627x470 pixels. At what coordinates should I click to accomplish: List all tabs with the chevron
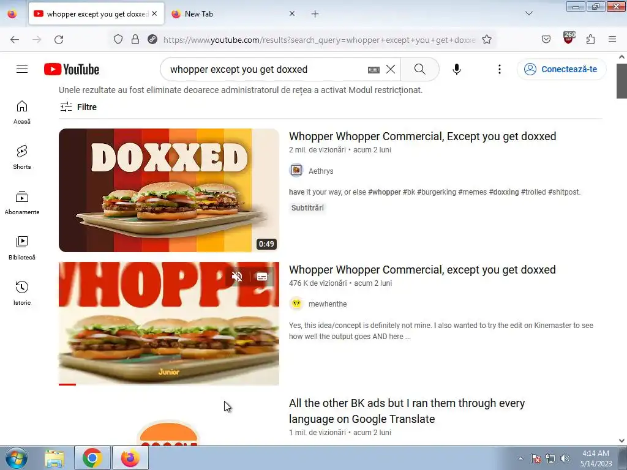click(528, 13)
